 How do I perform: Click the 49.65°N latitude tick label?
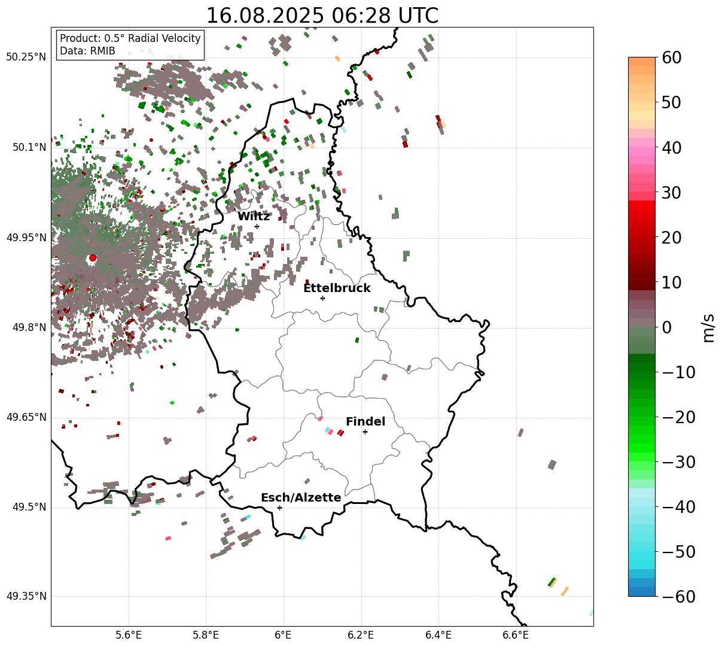26,417
